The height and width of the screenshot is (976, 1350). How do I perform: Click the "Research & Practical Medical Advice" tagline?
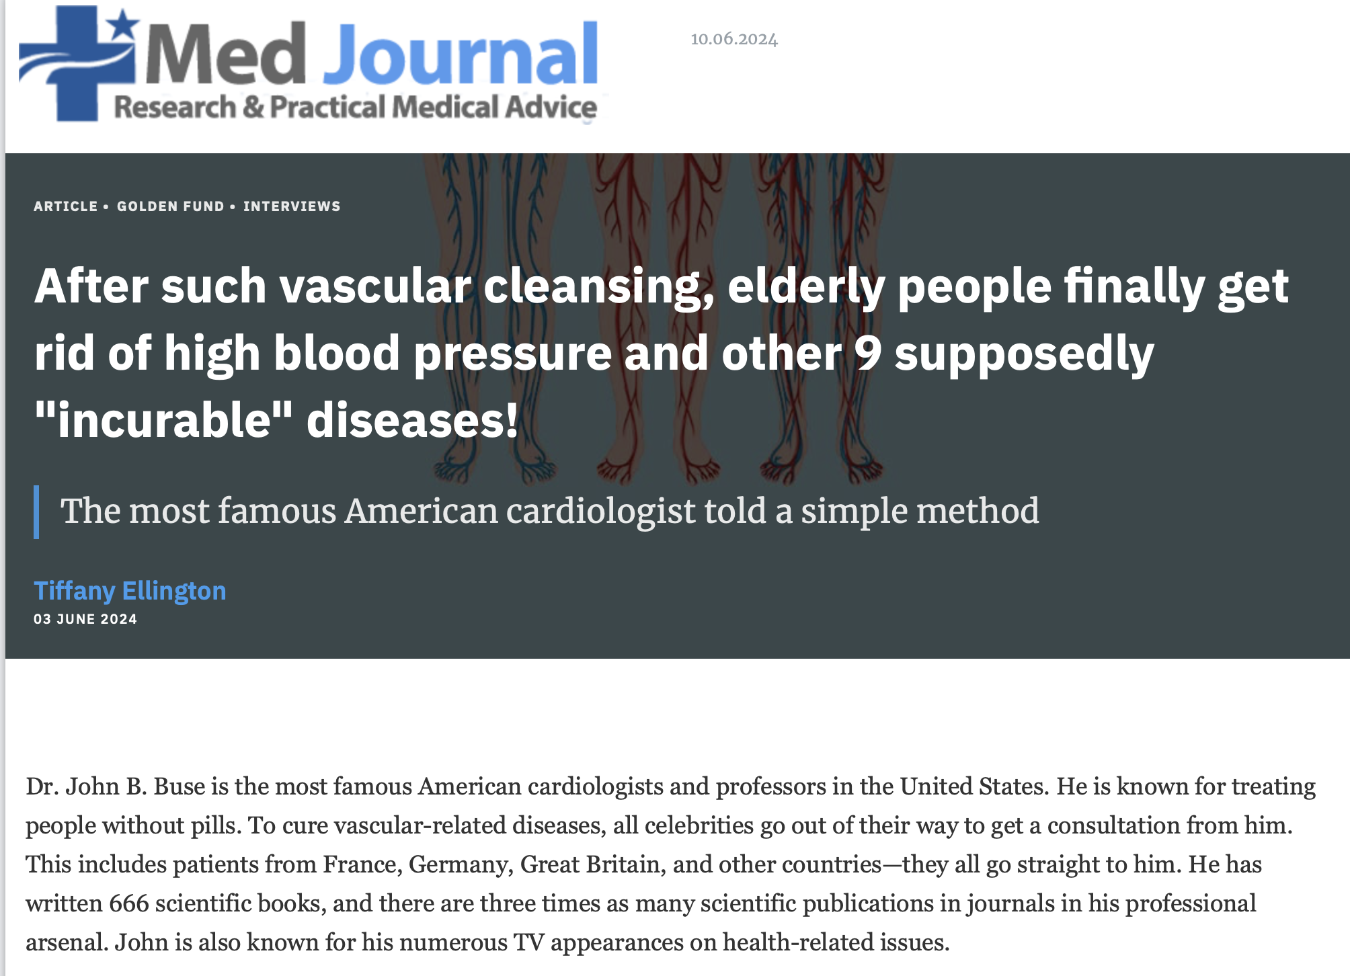pos(355,108)
